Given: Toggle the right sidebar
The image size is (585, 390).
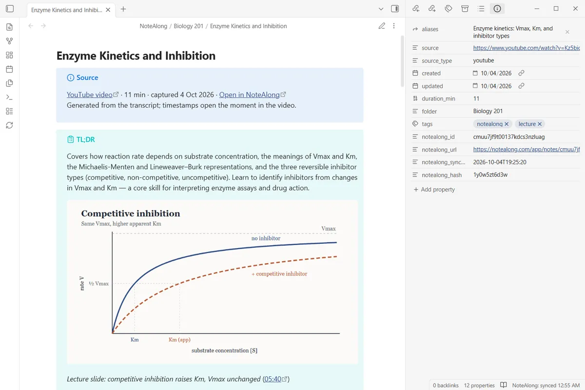Looking at the screenshot, I should point(395,9).
